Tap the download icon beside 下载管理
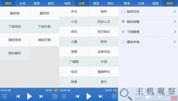The height and width of the screenshot is (101, 178). [123, 32]
